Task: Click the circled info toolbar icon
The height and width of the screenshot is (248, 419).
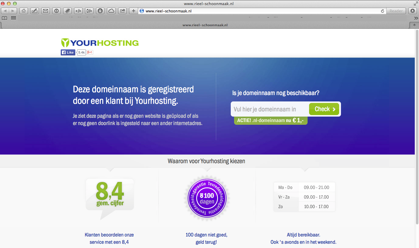Action: click(x=56, y=11)
